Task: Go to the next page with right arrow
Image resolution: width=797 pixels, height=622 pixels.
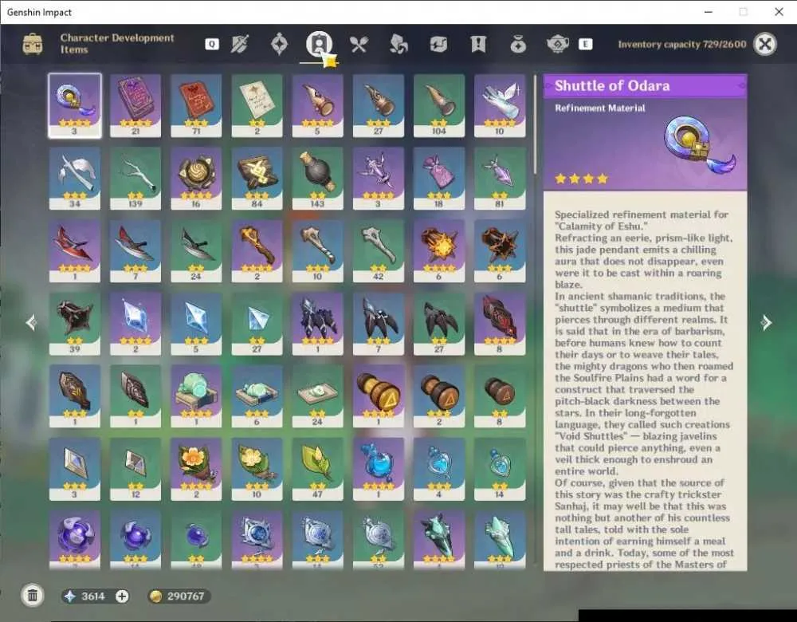Action: (x=766, y=322)
